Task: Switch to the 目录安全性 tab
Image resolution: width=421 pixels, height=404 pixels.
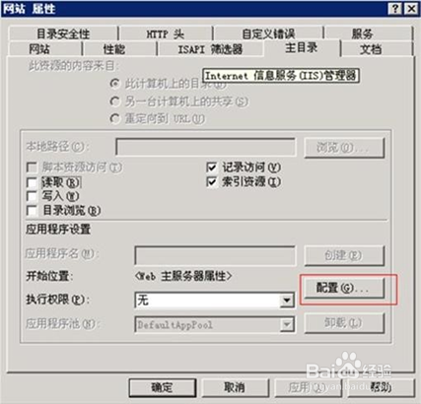Action: pyautogui.click(x=63, y=34)
